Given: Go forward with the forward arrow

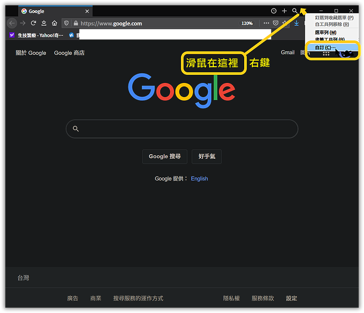Looking at the screenshot, I should click(x=23, y=23).
